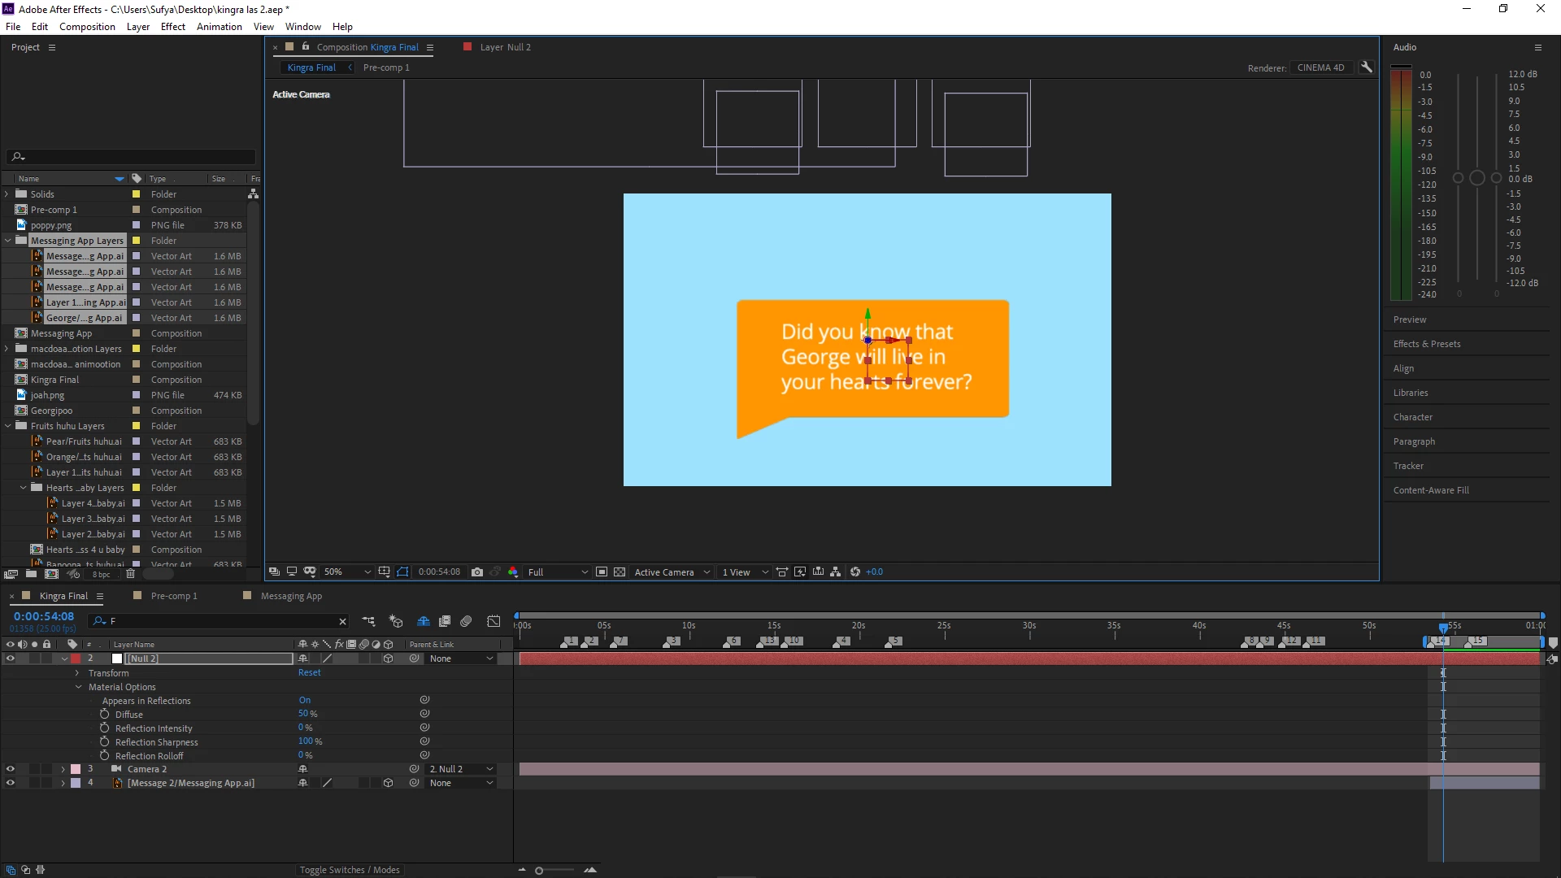Open the Graph Editor in the timeline
The width and height of the screenshot is (1561, 878).
click(494, 621)
